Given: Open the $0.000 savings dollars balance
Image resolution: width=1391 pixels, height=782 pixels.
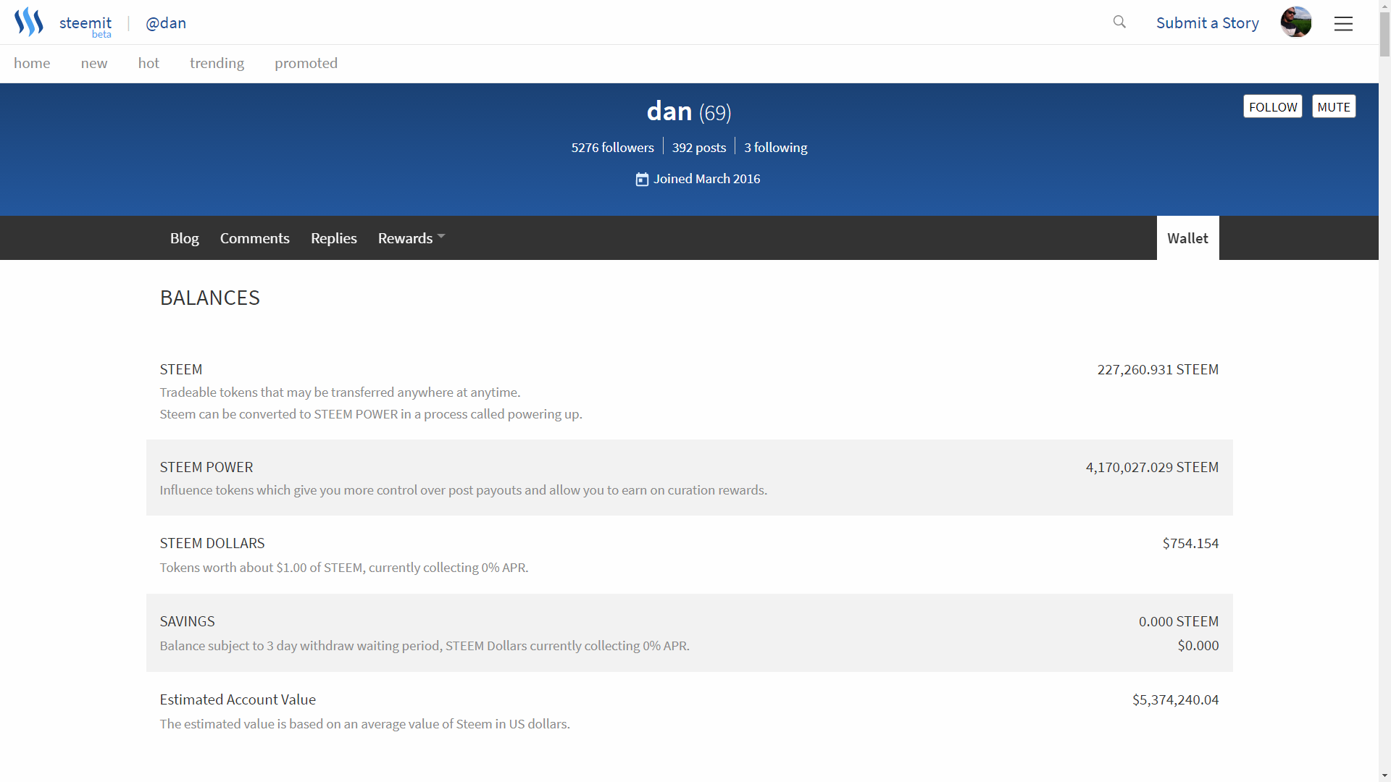Looking at the screenshot, I should click(x=1198, y=645).
